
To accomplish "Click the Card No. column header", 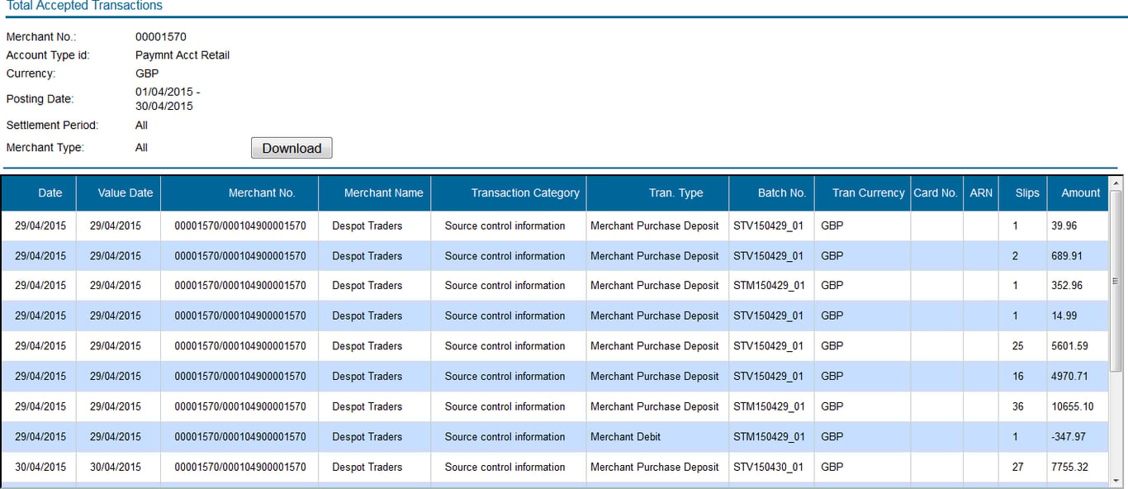I will click(x=935, y=193).
